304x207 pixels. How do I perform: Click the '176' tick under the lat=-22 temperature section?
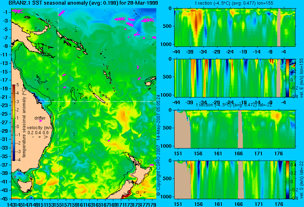tap(279, 153)
